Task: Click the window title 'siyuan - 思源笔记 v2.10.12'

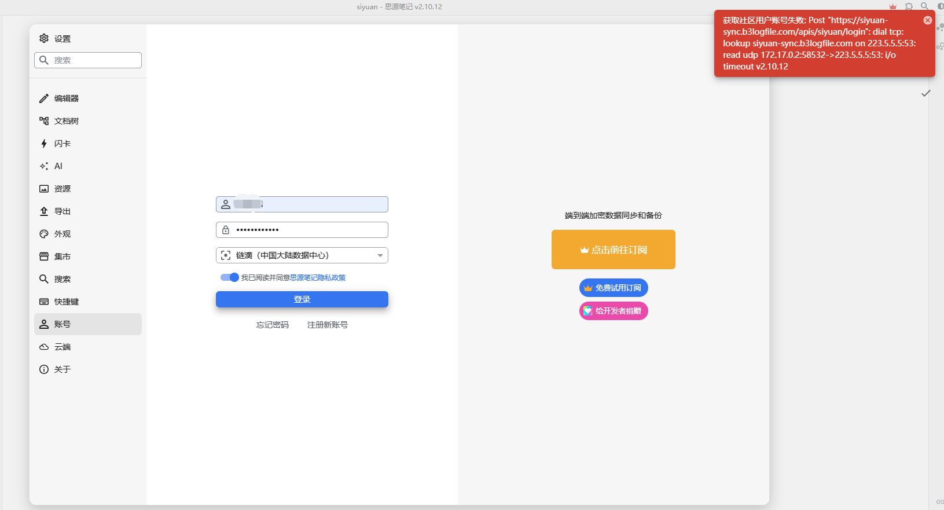Action: [x=399, y=7]
